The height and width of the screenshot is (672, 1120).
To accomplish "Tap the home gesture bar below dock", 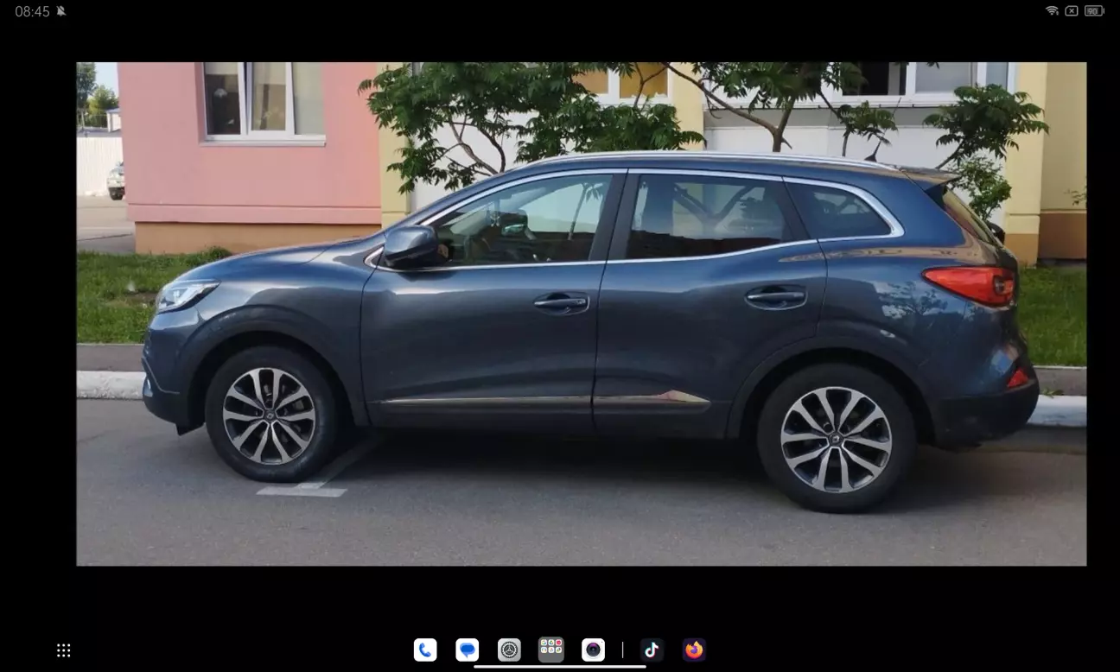I will click(560, 666).
